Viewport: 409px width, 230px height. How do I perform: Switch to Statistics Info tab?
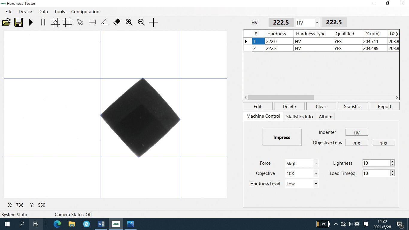[x=299, y=116]
